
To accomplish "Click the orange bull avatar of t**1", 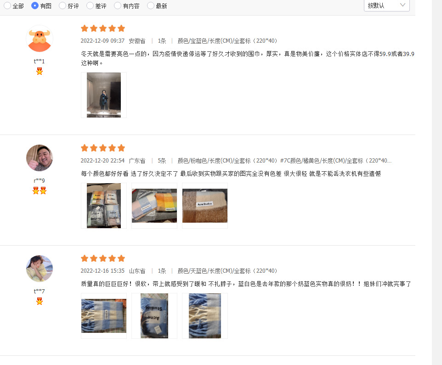I will point(40,39).
